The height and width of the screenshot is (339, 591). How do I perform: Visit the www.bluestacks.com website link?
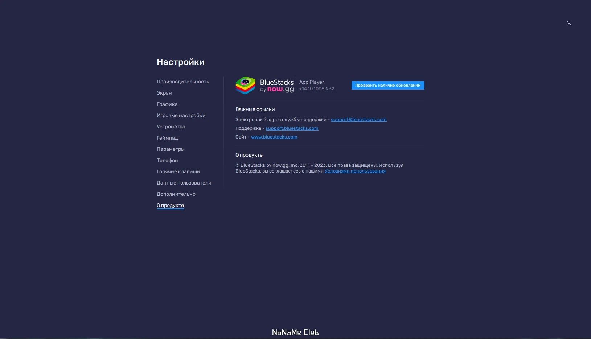pos(274,137)
